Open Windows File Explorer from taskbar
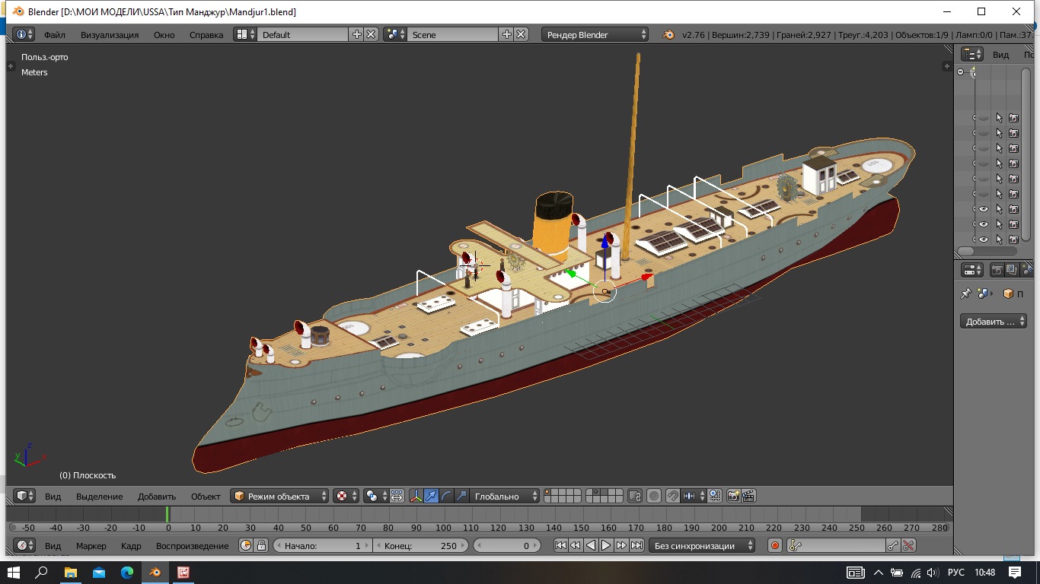Image resolution: width=1040 pixels, height=584 pixels. pyautogui.click(x=70, y=572)
